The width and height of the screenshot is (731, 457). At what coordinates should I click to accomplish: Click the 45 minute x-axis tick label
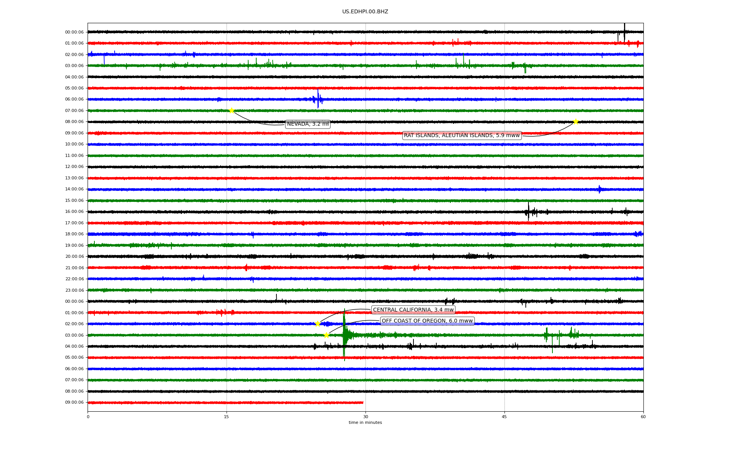click(504, 417)
